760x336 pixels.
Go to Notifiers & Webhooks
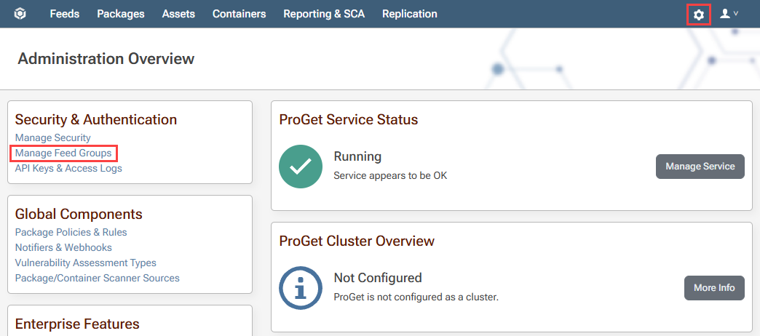pos(63,247)
